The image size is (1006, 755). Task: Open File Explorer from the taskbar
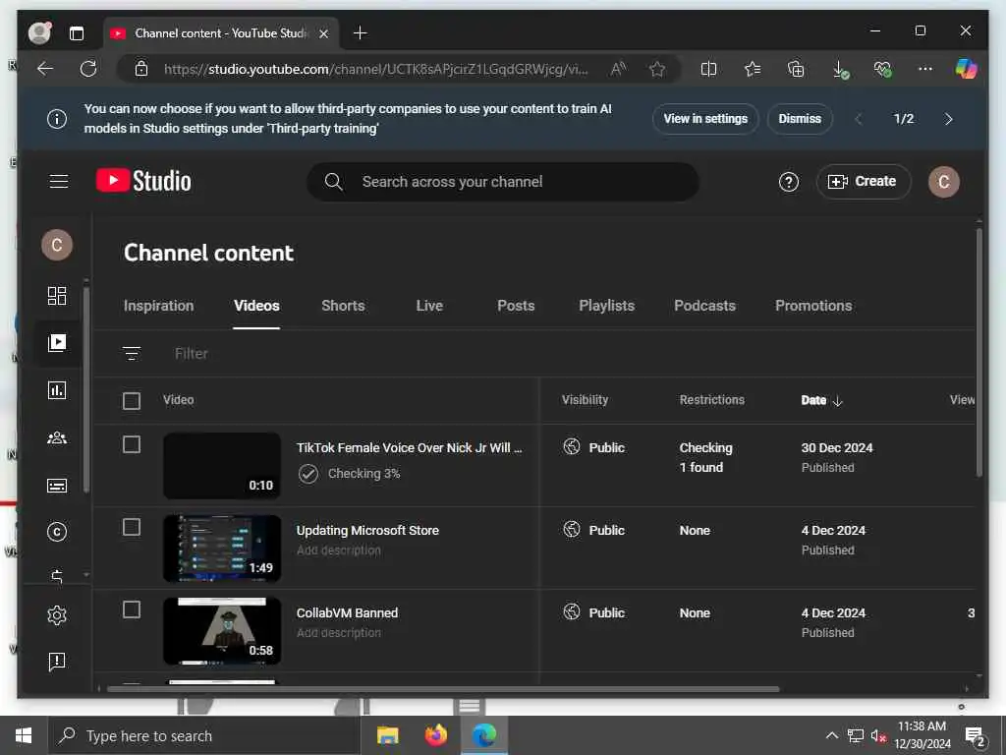tap(387, 735)
